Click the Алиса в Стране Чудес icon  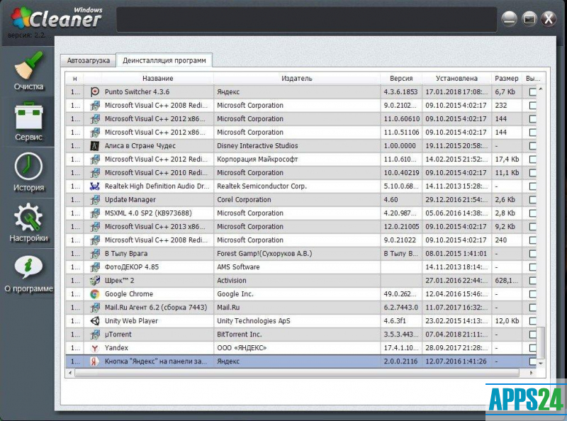click(x=95, y=146)
